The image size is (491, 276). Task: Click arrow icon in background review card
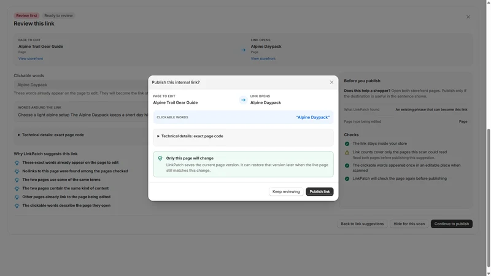point(243,50)
